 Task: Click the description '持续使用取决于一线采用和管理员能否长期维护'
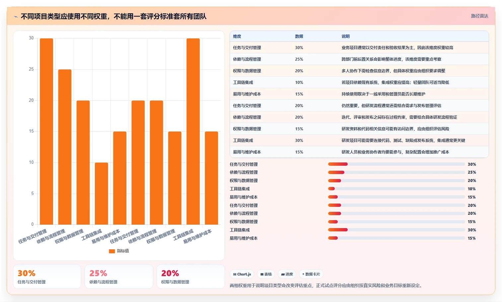[x=383, y=94]
